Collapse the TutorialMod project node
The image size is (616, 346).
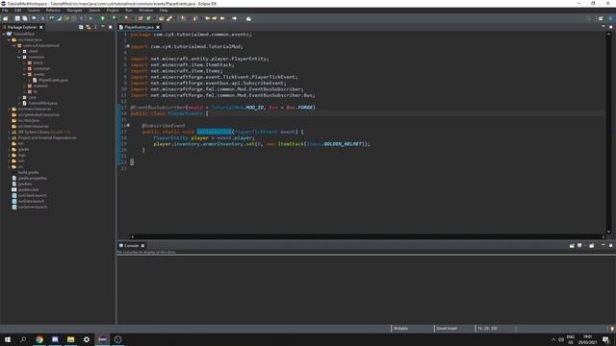(4, 35)
